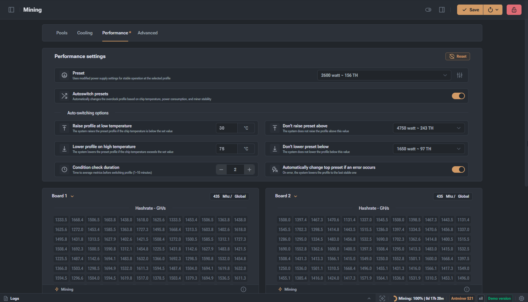This screenshot has width=528, height=302.
Task: Open the 2600 watt preset dropdown
Action: point(384,75)
